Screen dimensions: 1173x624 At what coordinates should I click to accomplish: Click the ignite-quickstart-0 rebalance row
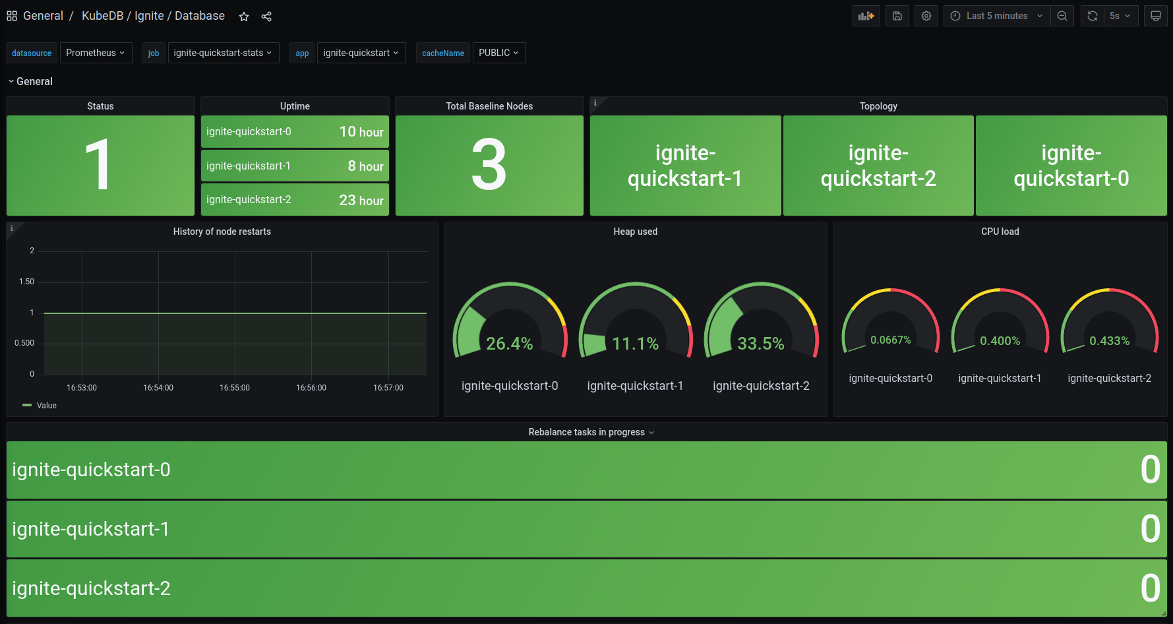tap(587, 470)
